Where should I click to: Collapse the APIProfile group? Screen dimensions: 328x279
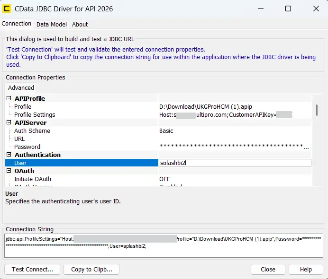tap(9, 98)
